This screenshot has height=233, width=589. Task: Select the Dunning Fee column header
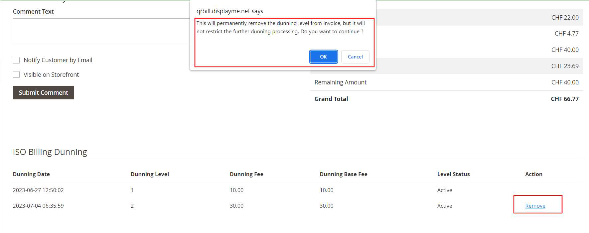[x=246, y=174]
